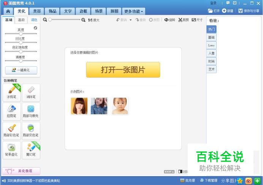This screenshot has height=185, width=263.
Task: Select the 热门 effects category
Action: point(211,29)
